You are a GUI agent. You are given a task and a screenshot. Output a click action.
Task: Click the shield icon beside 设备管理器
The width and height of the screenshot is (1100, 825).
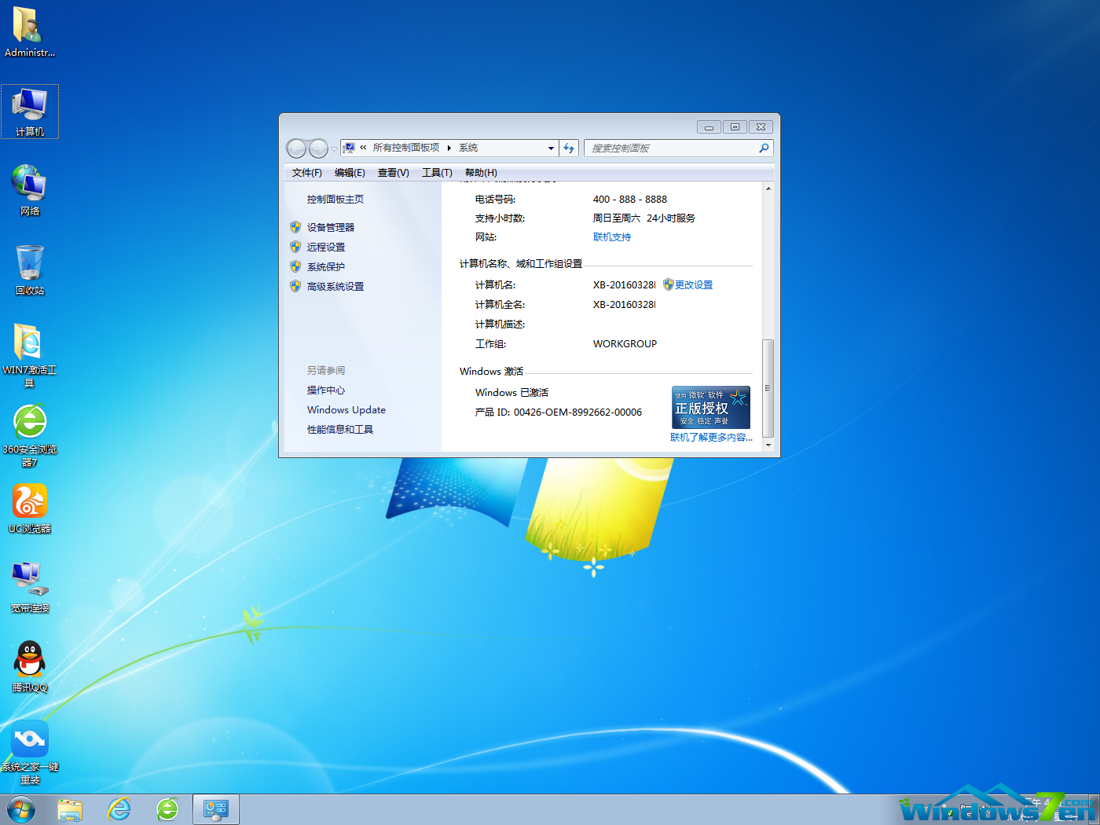pos(295,227)
